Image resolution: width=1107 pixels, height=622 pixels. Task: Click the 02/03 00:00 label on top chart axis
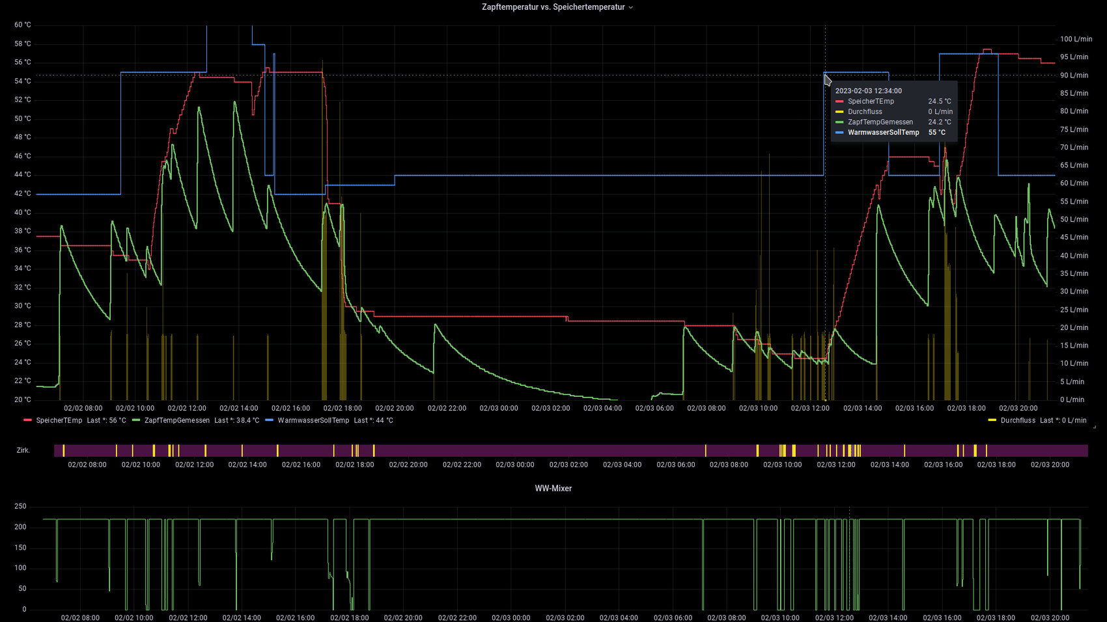(x=499, y=409)
